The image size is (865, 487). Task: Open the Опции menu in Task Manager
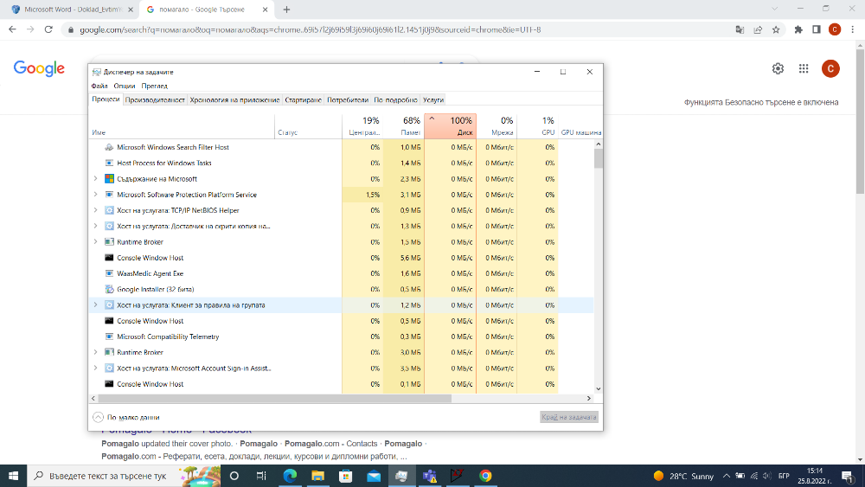[124, 86]
